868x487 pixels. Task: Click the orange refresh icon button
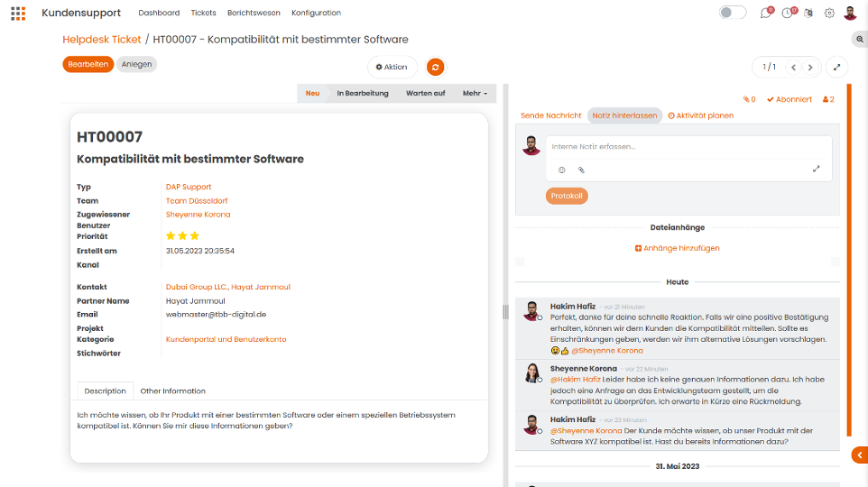pos(435,67)
